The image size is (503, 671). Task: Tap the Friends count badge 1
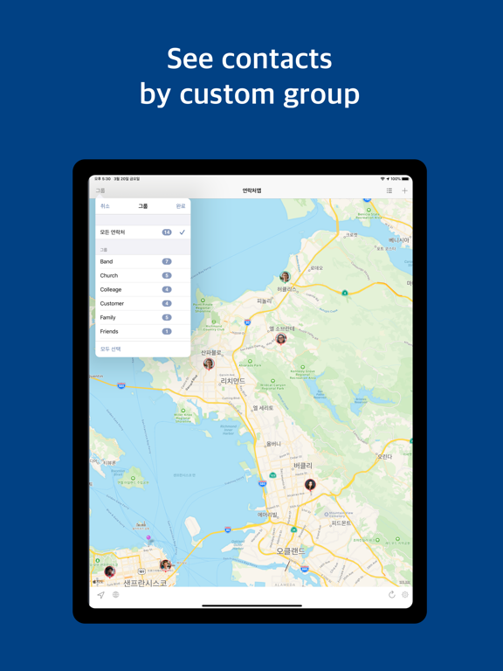pyautogui.click(x=167, y=331)
